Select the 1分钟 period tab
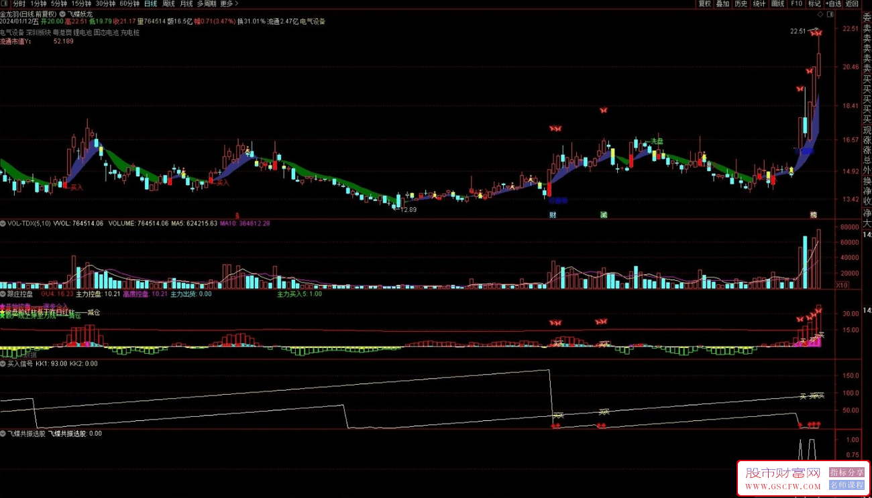Screen dimensions: 872x498 [x=39, y=3]
